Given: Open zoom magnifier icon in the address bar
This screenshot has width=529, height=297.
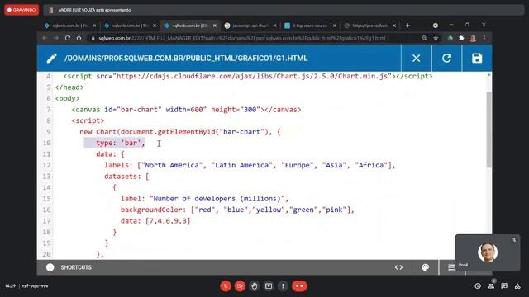Looking at the screenshot, I should tap(424, 38).
